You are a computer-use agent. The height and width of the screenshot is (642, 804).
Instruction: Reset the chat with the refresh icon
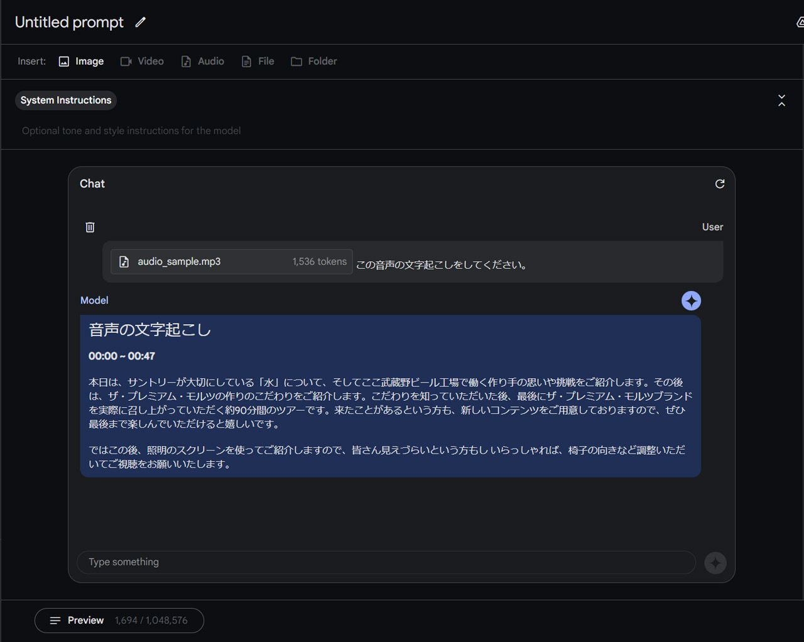coord(720,183)
